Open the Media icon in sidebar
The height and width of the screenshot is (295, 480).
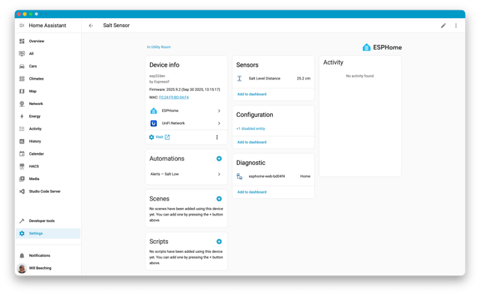(x=22, y=179)
